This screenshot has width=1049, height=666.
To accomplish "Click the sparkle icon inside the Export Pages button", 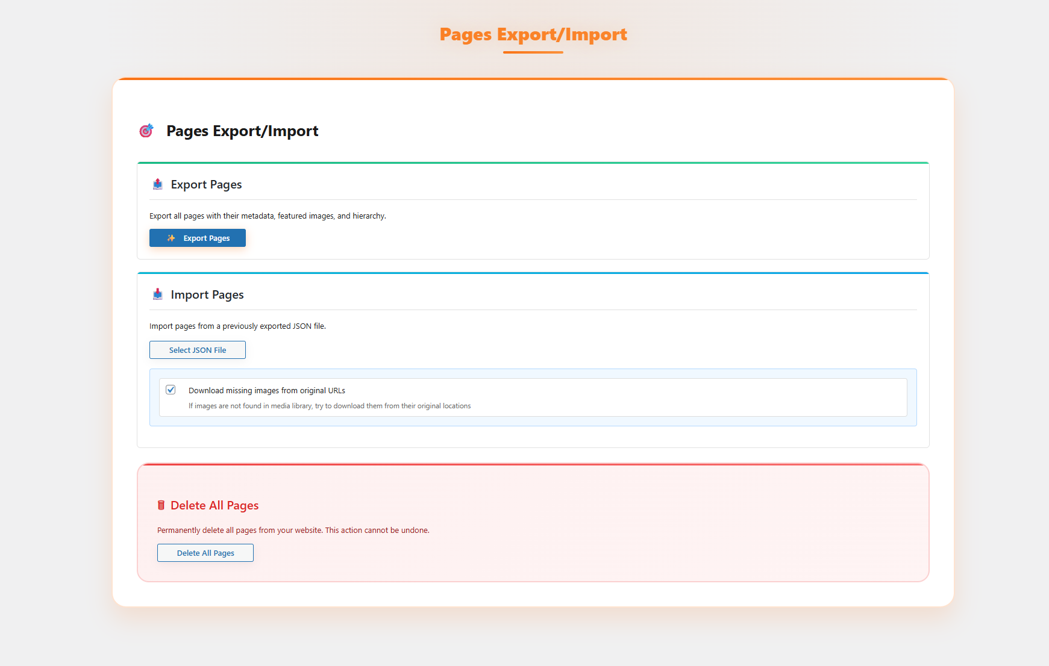I will (171, 238).
